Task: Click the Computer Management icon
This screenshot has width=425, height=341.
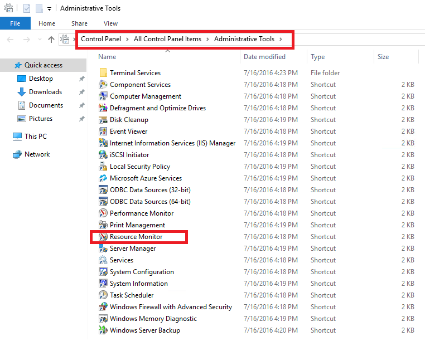Action: tap(103, 96)
